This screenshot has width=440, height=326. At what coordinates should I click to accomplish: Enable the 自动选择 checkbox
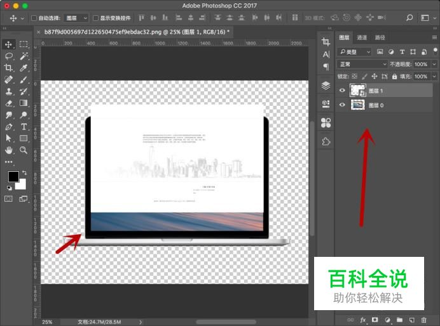click(x=34, y=18)
